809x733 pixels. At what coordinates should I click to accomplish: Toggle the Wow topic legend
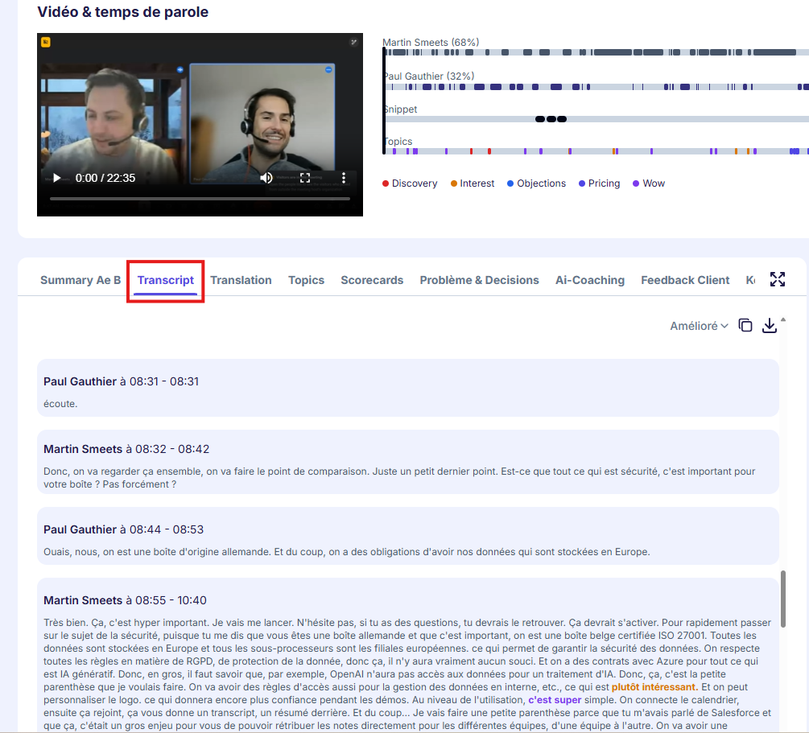tap(649, 183)
